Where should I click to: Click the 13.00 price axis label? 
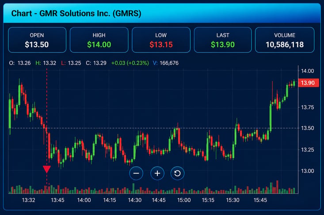[x=307, y=171]
